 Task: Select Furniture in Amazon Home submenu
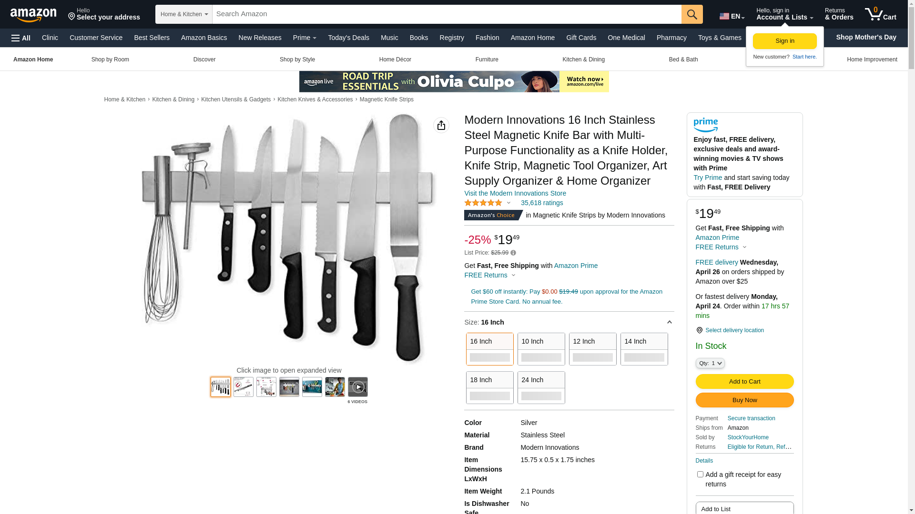[487, 59]
